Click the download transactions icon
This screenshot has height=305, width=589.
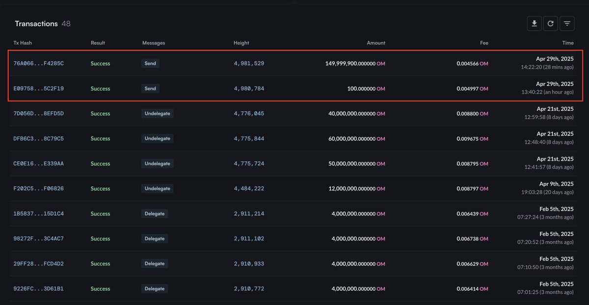tap(534, 23)
